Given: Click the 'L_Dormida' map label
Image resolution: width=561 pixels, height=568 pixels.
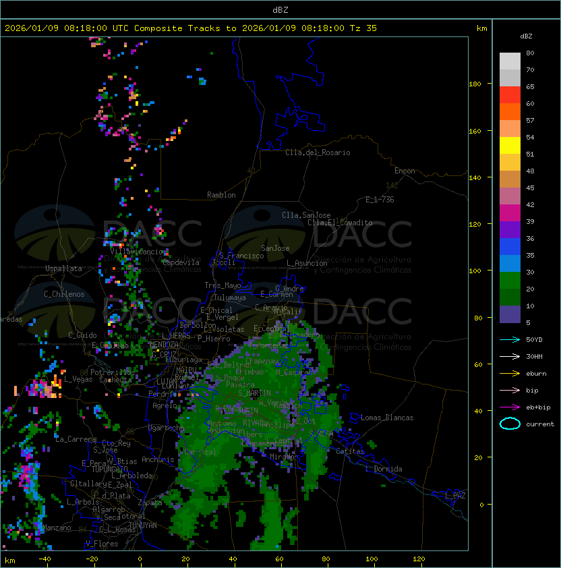Looking at the screenshot, I should (x=384, y=469).
